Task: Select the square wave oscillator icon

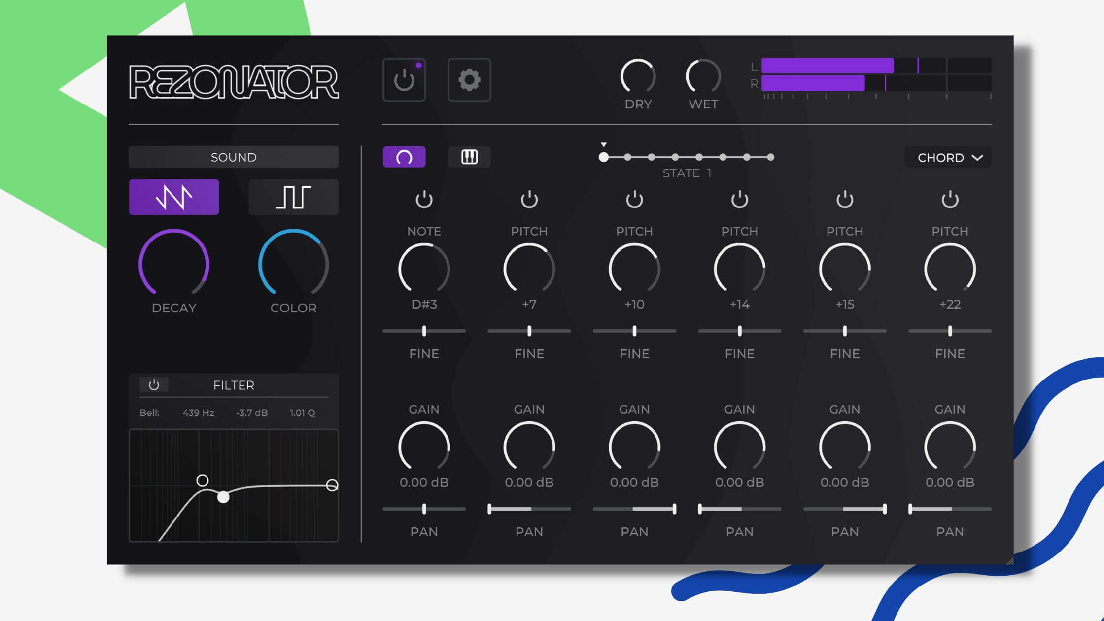Action: [x=293, y=197]
